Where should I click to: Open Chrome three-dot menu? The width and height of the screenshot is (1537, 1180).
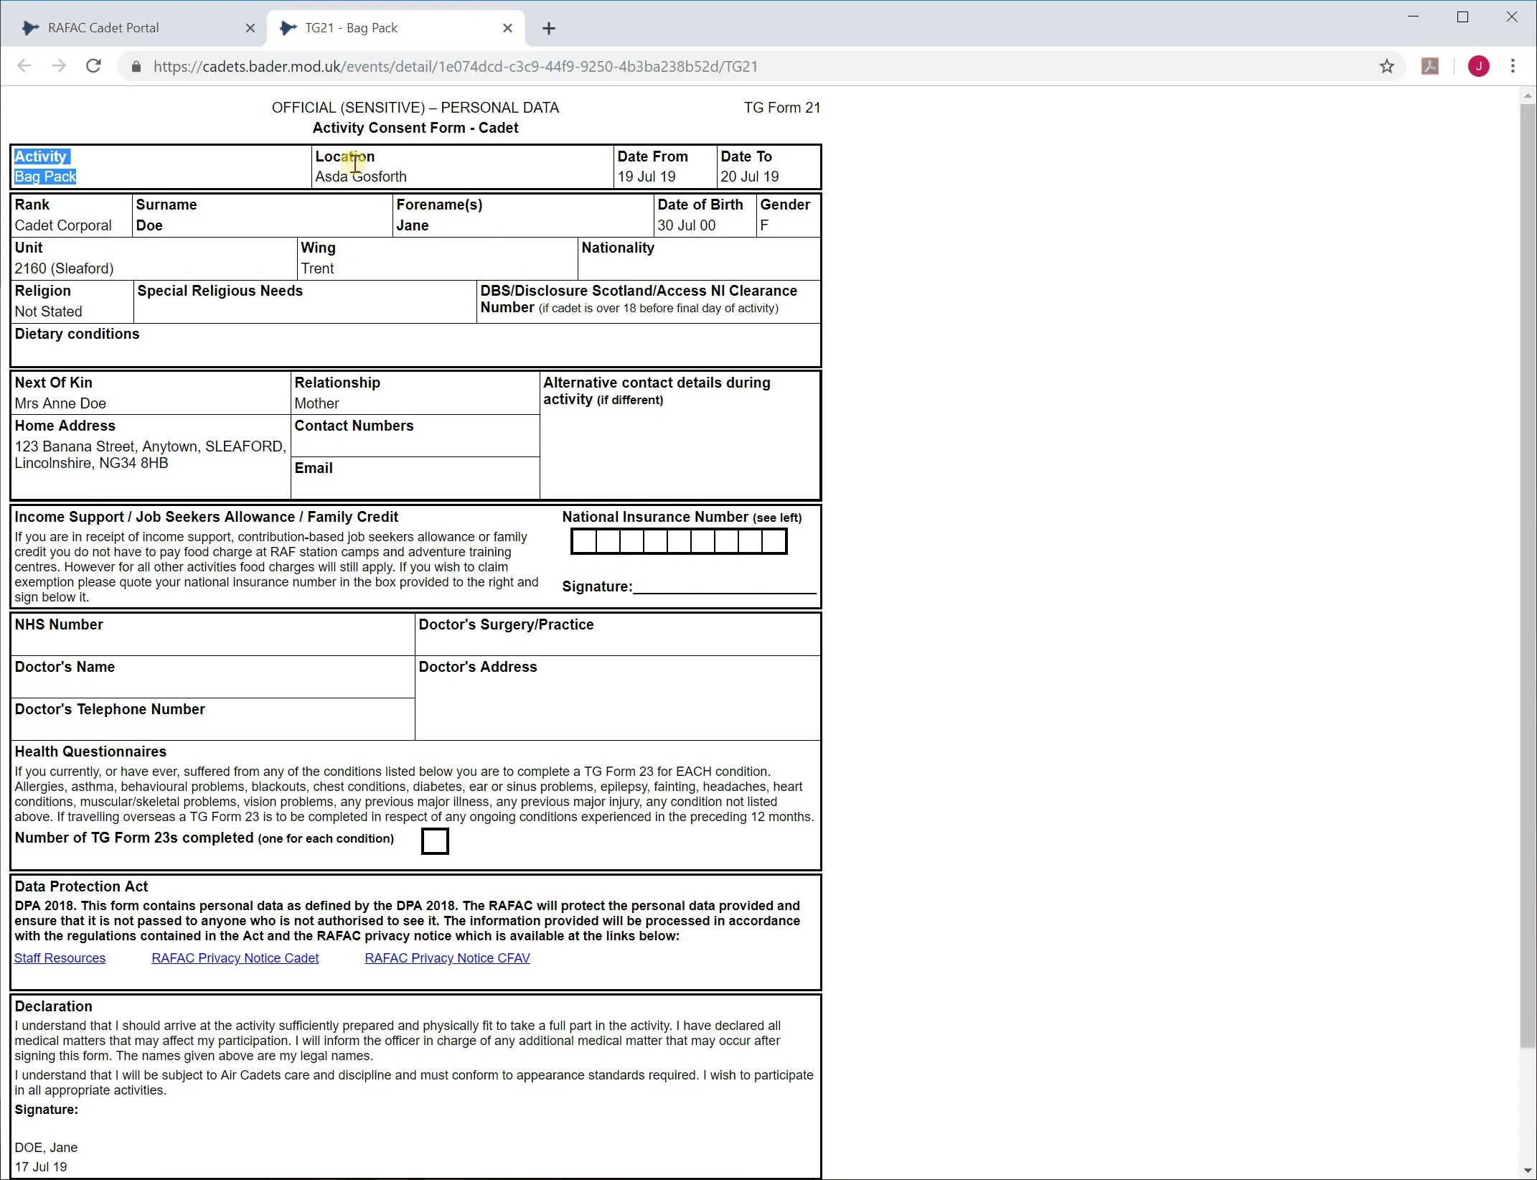[1513, 66]
